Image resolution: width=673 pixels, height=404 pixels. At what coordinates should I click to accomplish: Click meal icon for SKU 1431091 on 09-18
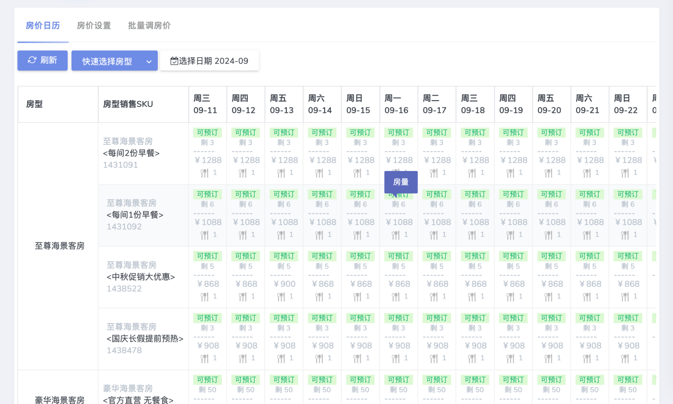click(x=472, y=173)
